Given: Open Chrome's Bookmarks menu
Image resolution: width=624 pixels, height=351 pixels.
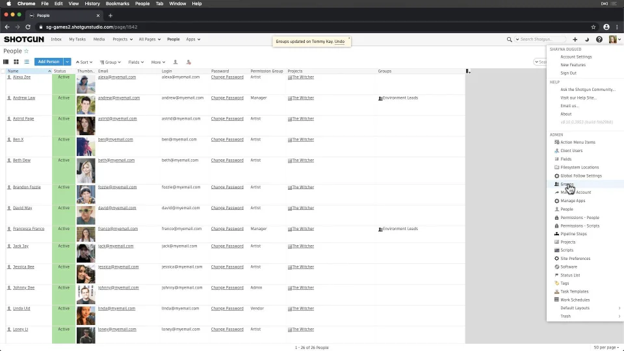Looking at the screenshot, I should [118, 4].
